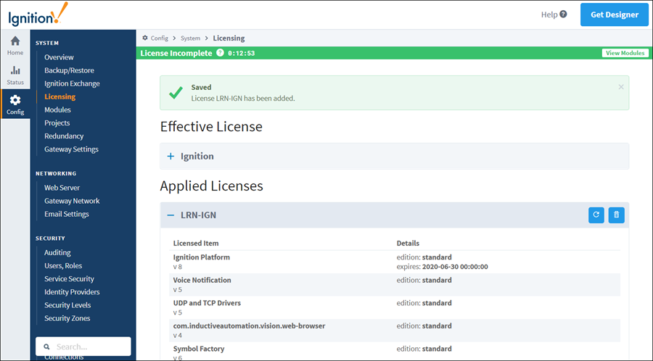653x361 pixels.
Task: Click the search magnifier icon
Action: coord(46,347)
